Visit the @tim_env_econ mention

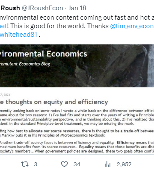(x=132, y=26)
